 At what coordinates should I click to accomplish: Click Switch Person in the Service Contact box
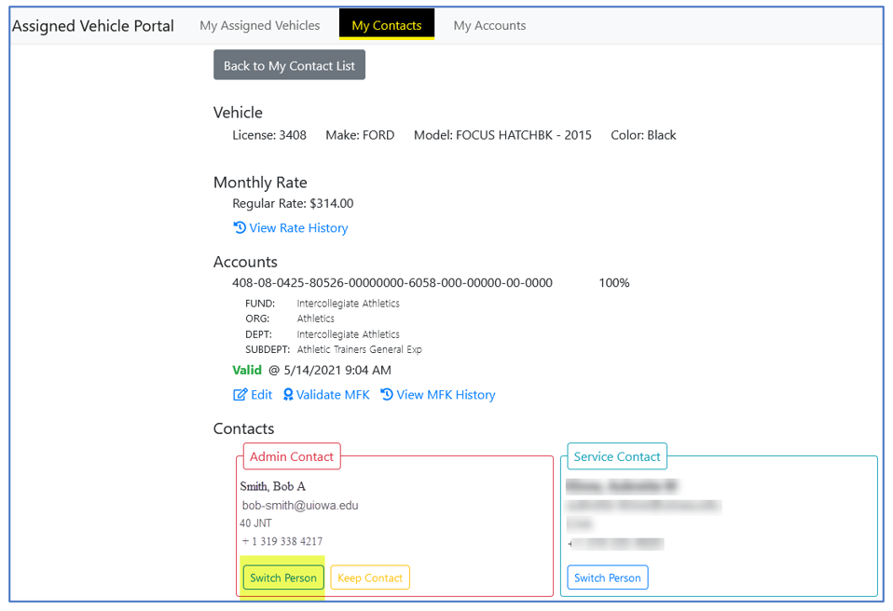608,578
